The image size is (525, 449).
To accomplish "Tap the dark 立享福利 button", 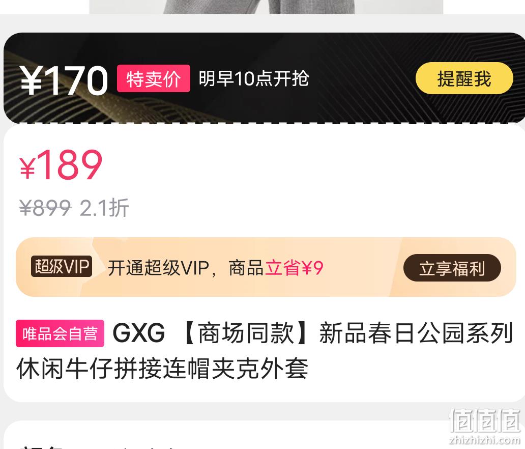I will coord(452,268).
